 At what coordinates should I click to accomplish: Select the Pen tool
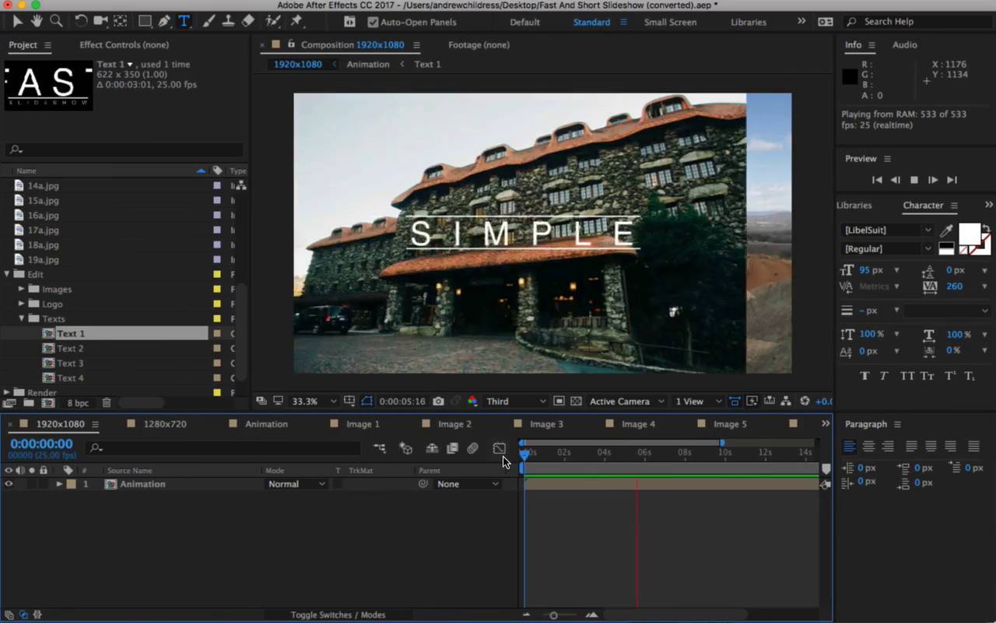164,21
